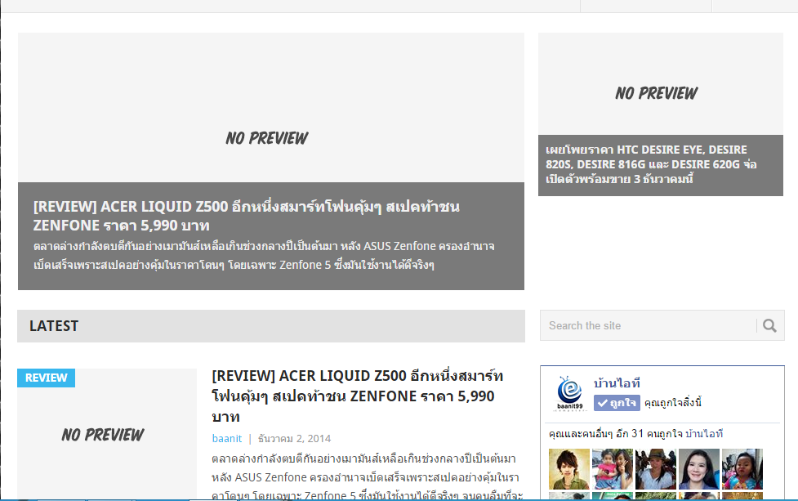Open author baanit's profile link

pyautogui.click(x=226, y=438)
